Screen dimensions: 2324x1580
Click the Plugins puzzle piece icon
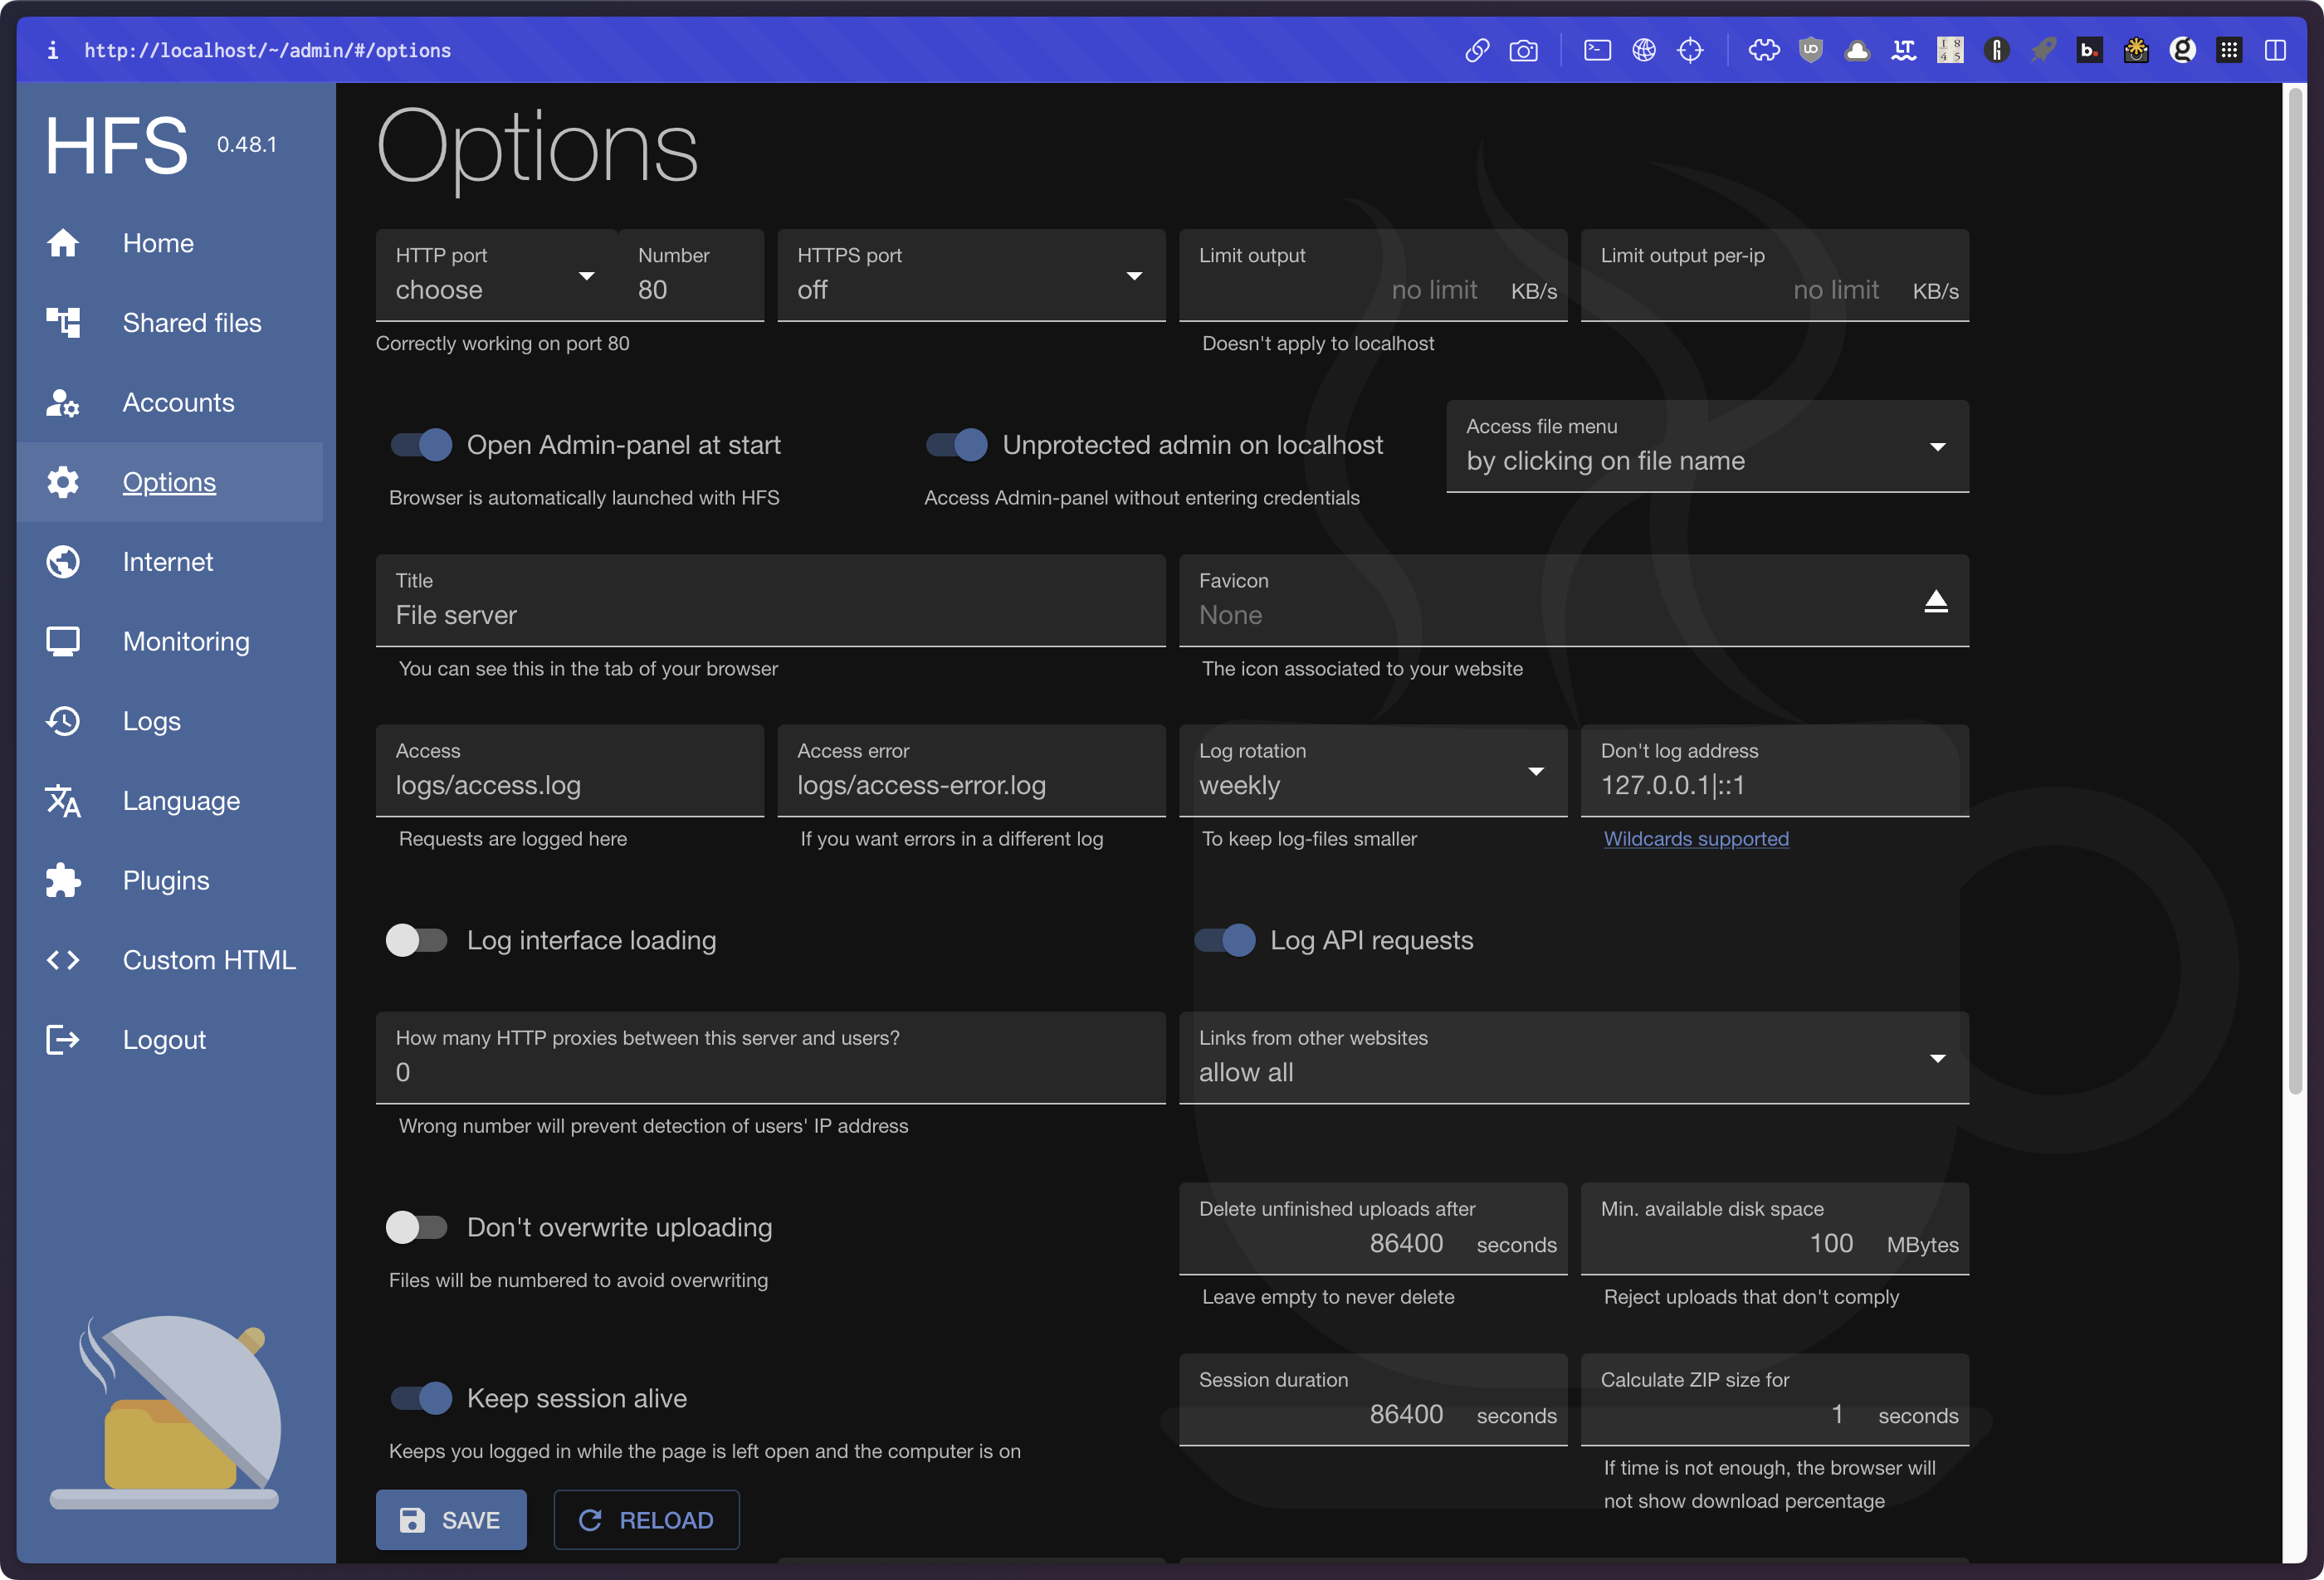click(63, 881)
